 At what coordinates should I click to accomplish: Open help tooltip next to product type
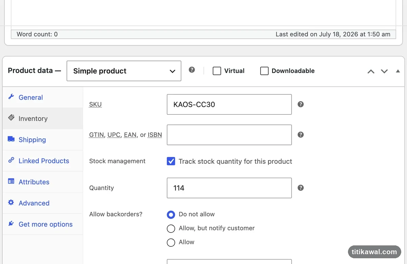pyautogui.click(x=192, y=70)
